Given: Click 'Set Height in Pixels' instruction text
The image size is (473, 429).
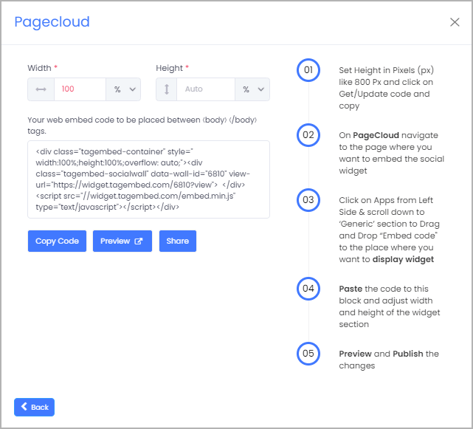Looking at the screenshot, I should (387, 88).
